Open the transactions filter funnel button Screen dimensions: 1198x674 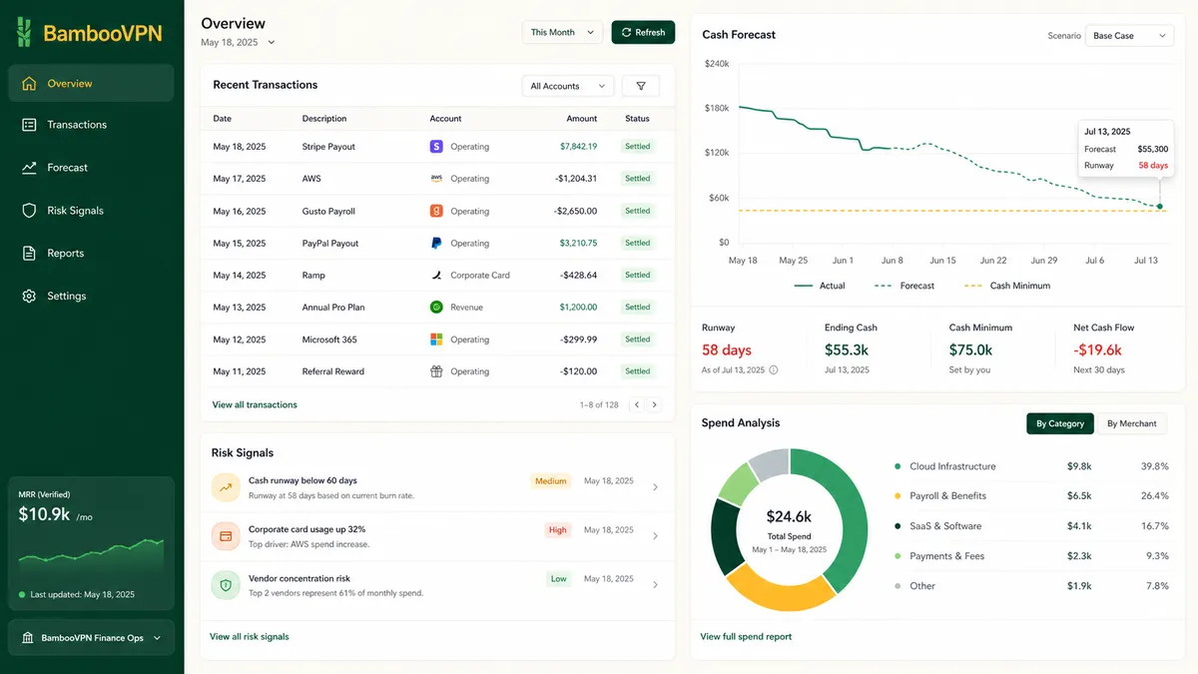pos(640,86)
